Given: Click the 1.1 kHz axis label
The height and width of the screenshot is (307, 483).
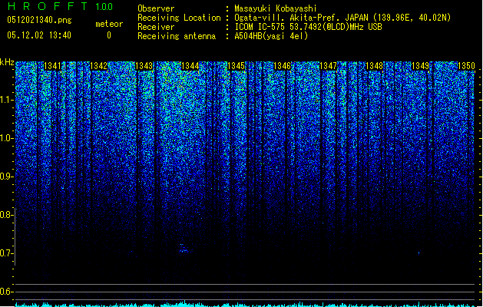Looking at the screenshot, I should click(x=7, y=100).
